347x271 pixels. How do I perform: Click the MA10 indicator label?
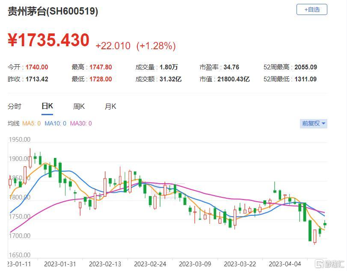point(55,123)
